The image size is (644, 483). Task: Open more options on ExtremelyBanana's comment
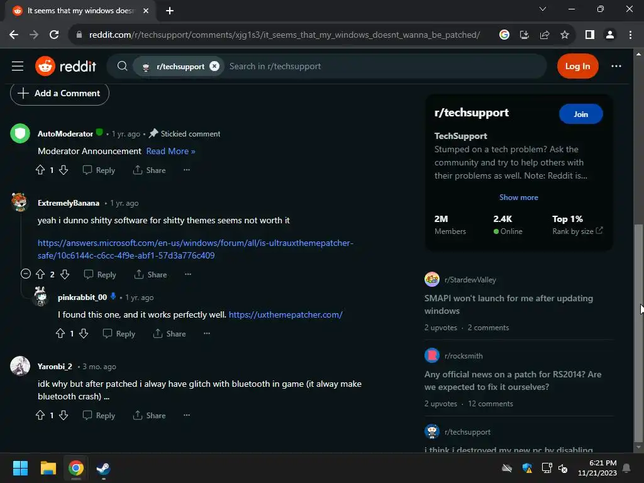point(187,274)
